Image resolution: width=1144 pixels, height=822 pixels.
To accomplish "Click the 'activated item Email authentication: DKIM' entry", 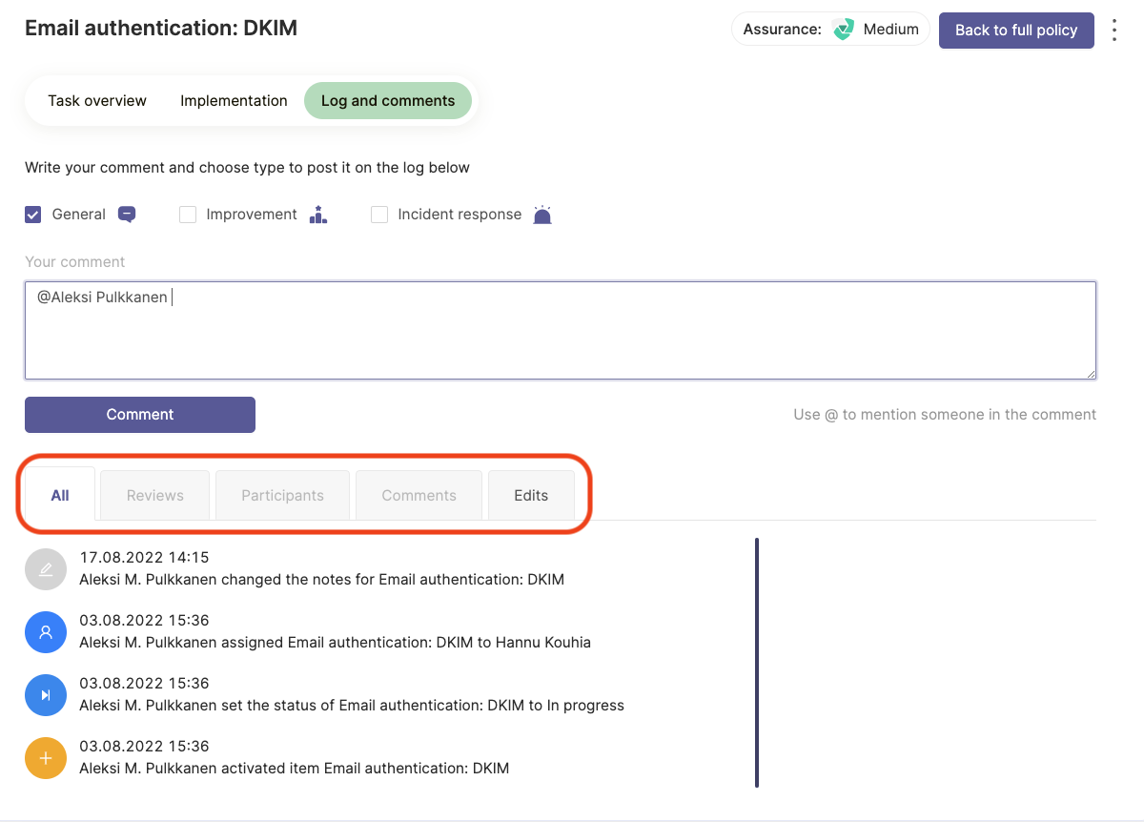I will tap(295, 769).
